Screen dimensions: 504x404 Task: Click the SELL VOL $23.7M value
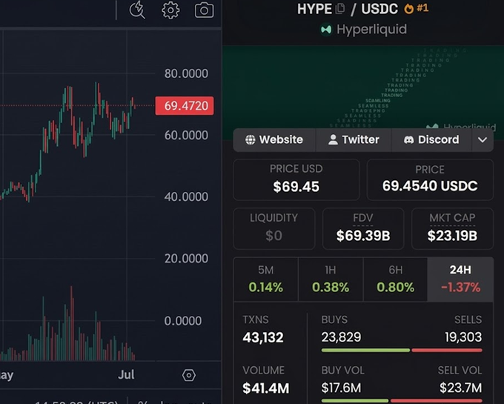pyautogui.click(x=460, y=388)
